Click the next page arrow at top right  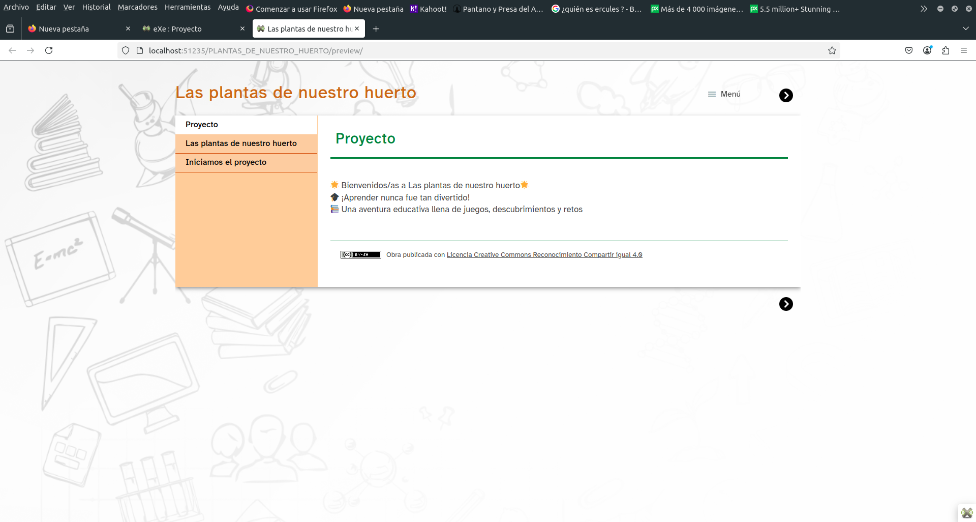coord(786,96)
